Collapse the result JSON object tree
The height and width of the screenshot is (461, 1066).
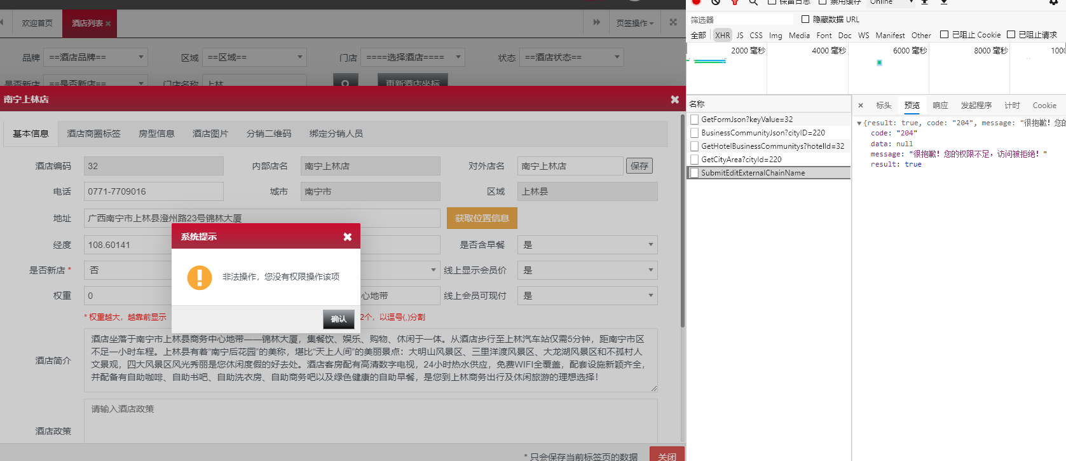pyautogui.click(x=859, y=123)
